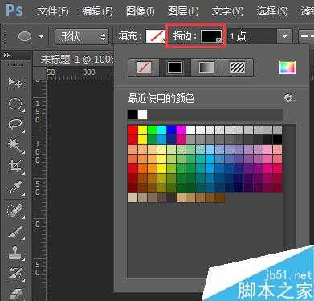Pick the pure yellow swatch in top row

142,130
